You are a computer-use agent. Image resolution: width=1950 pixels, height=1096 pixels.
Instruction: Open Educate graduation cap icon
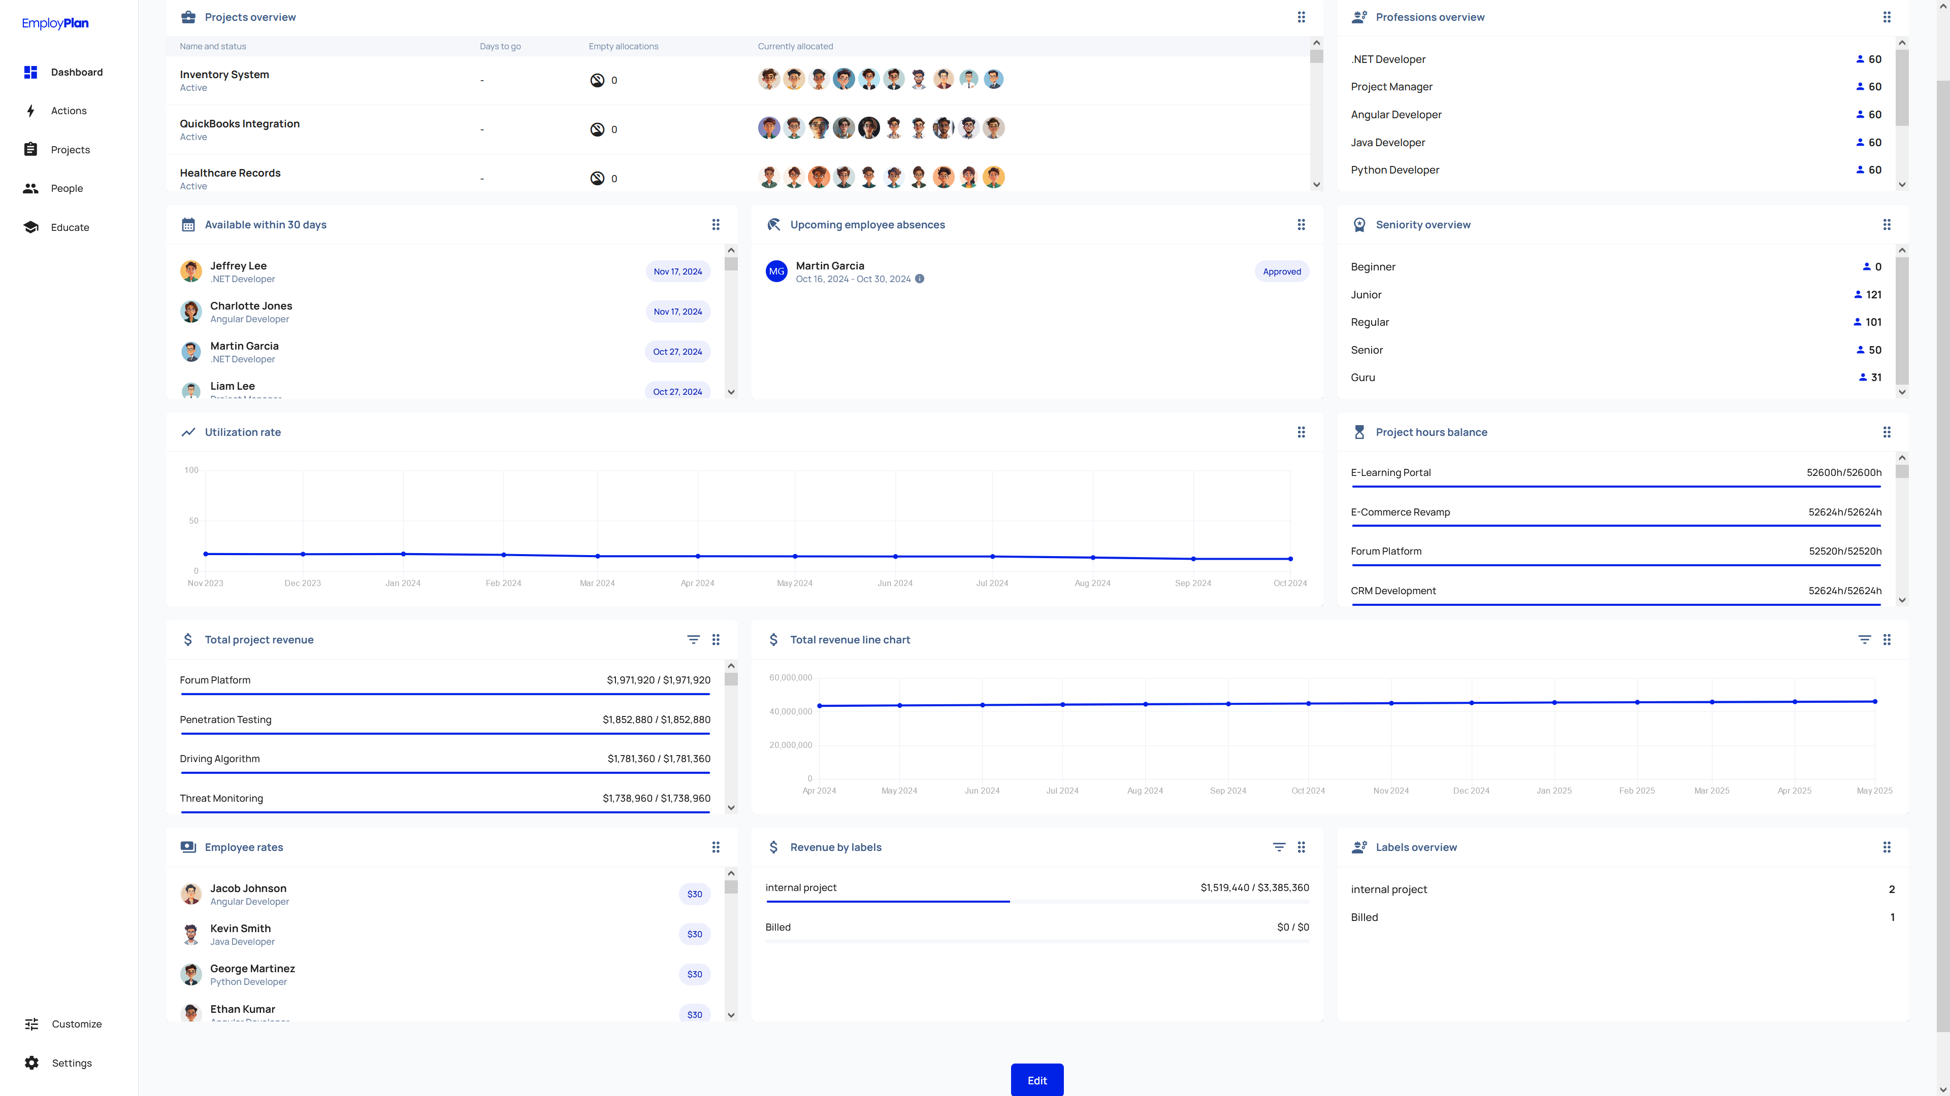point(30,227)
